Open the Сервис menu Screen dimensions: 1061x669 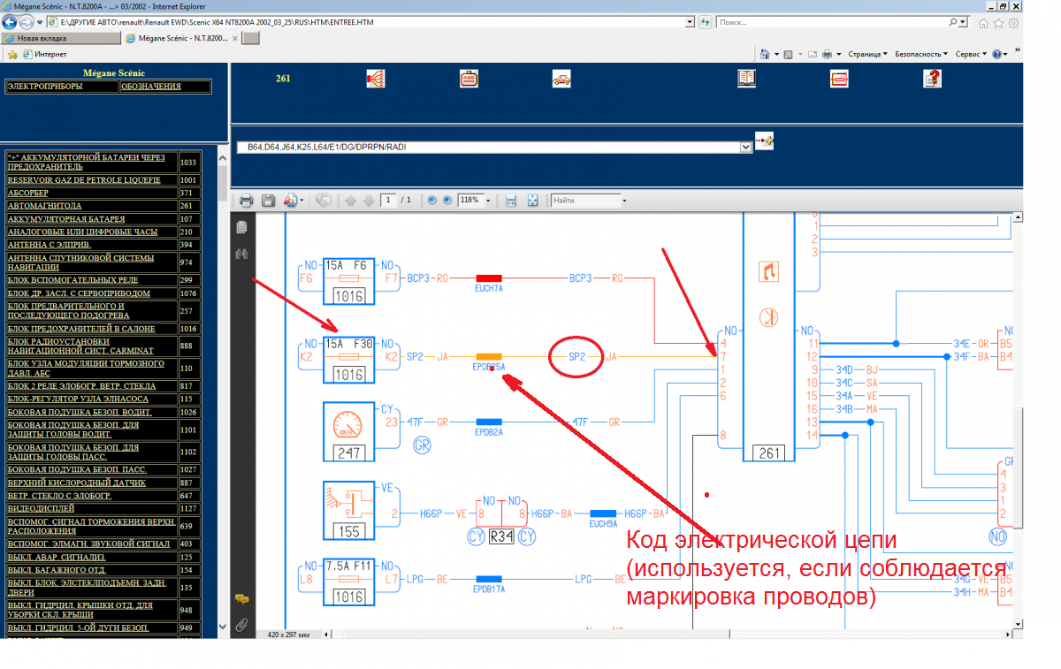tap(970, 54)
